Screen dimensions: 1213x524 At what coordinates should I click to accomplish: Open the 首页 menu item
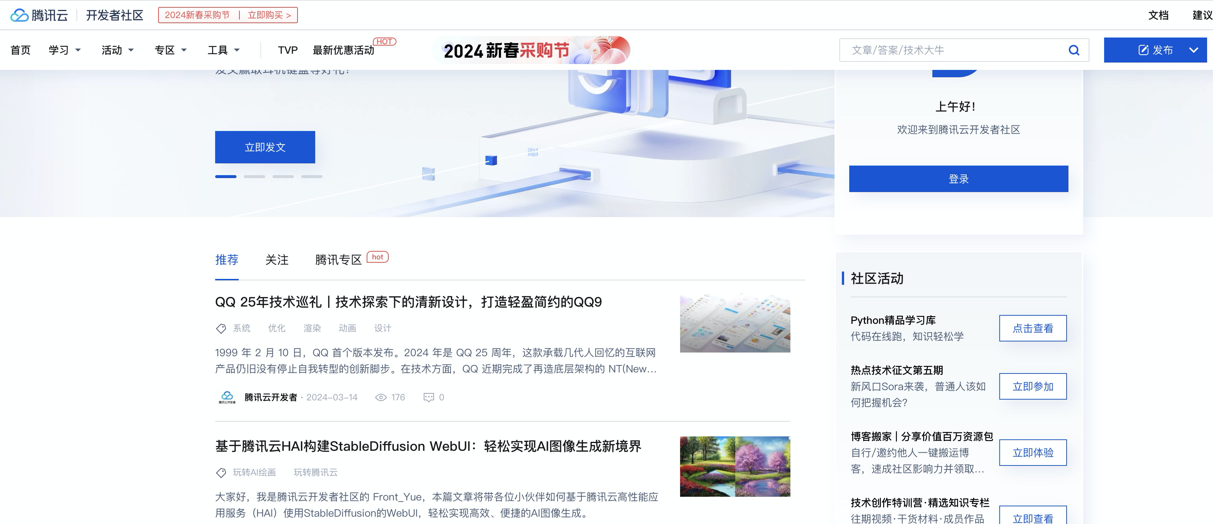20,49
